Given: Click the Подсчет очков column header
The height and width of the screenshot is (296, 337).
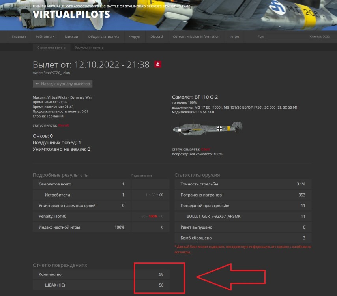Looking at the screenshot, I should click(x=142, y=176).
